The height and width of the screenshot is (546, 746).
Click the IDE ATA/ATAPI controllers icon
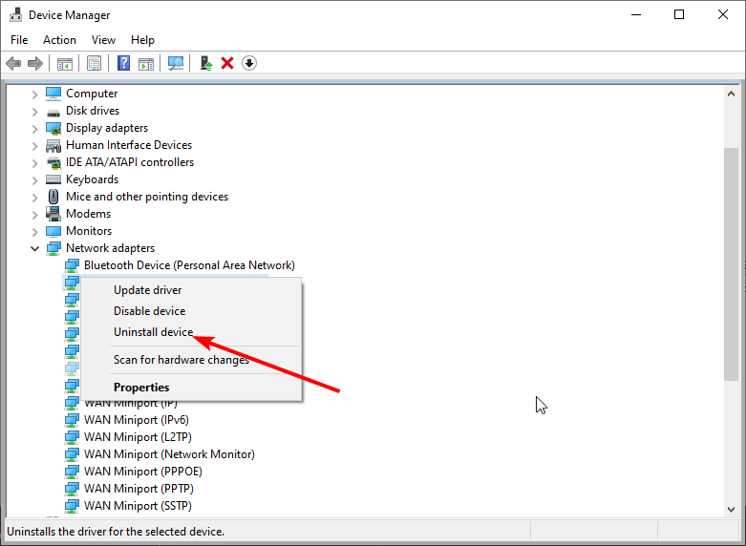[53, 162]
